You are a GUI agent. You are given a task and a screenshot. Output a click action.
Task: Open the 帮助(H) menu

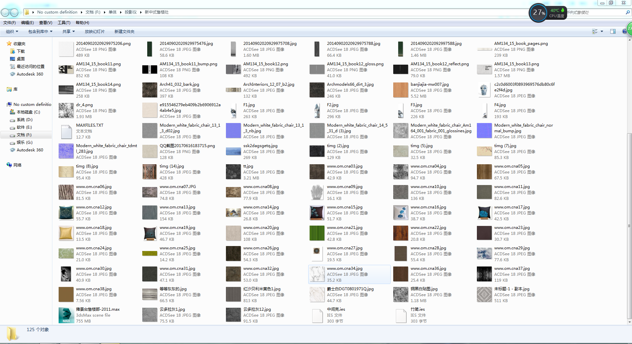[x=82, y=23]
